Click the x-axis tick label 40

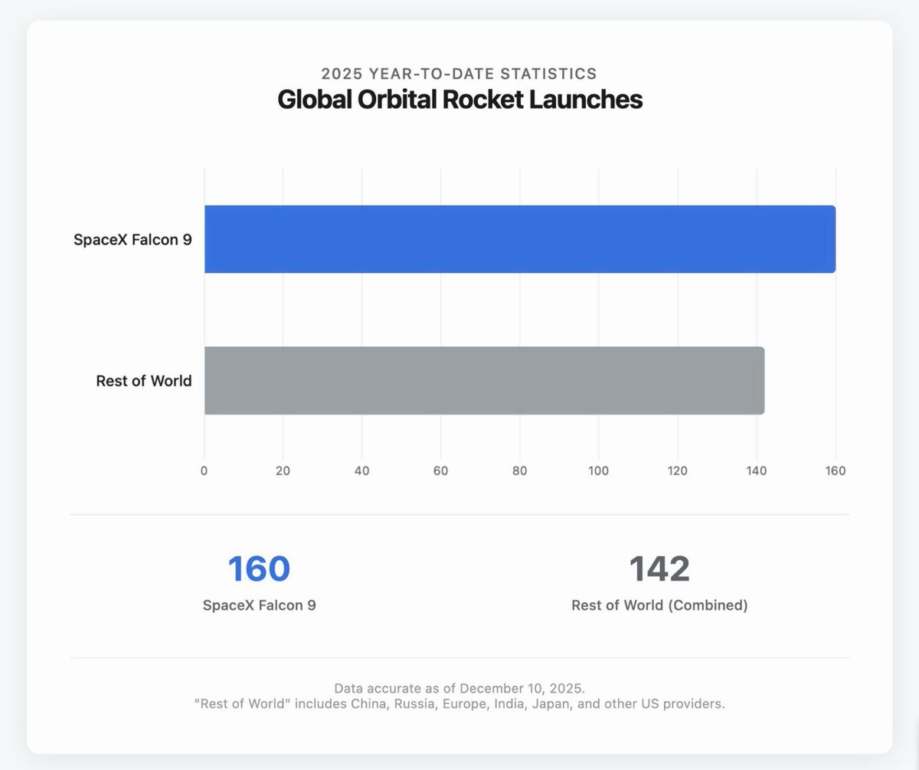(361, 470)
